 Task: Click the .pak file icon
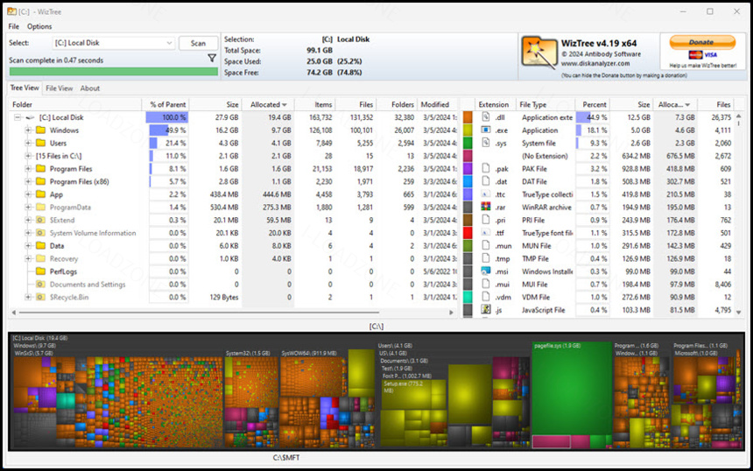pyautogui.click(x=486, y=168)
